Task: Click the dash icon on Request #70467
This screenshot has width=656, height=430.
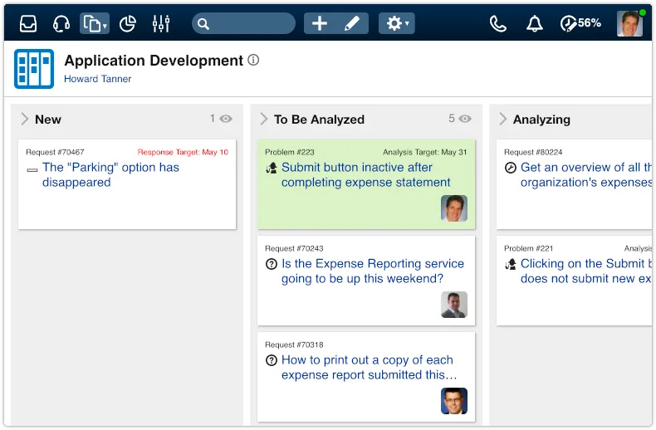Action: click(x=32, y=170)
